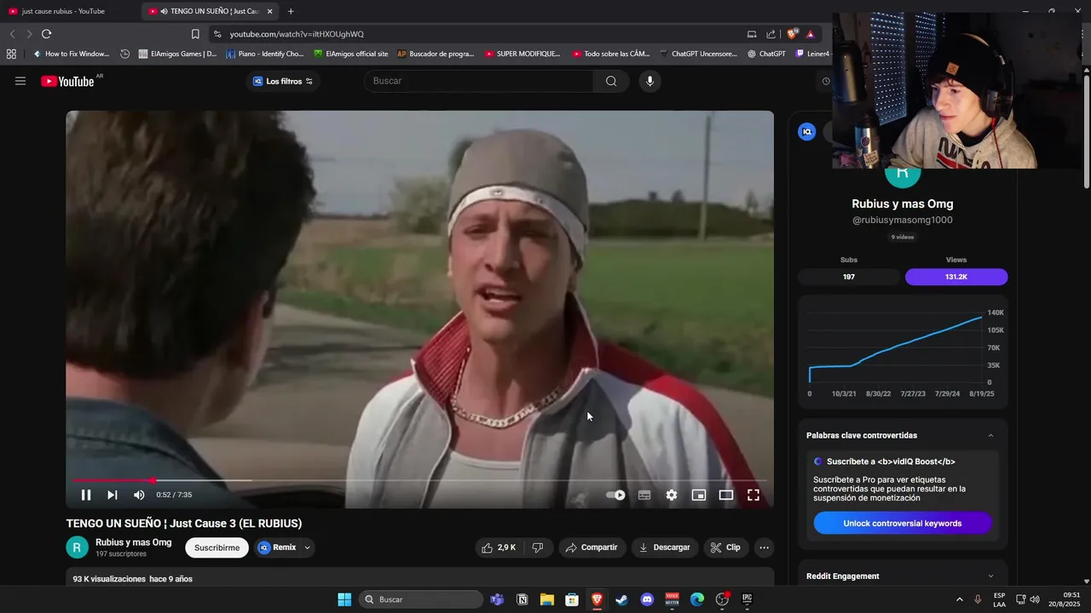Open the Piano - Identify Cho... bookmark
1091x613 pixels.
pos(265,54)
